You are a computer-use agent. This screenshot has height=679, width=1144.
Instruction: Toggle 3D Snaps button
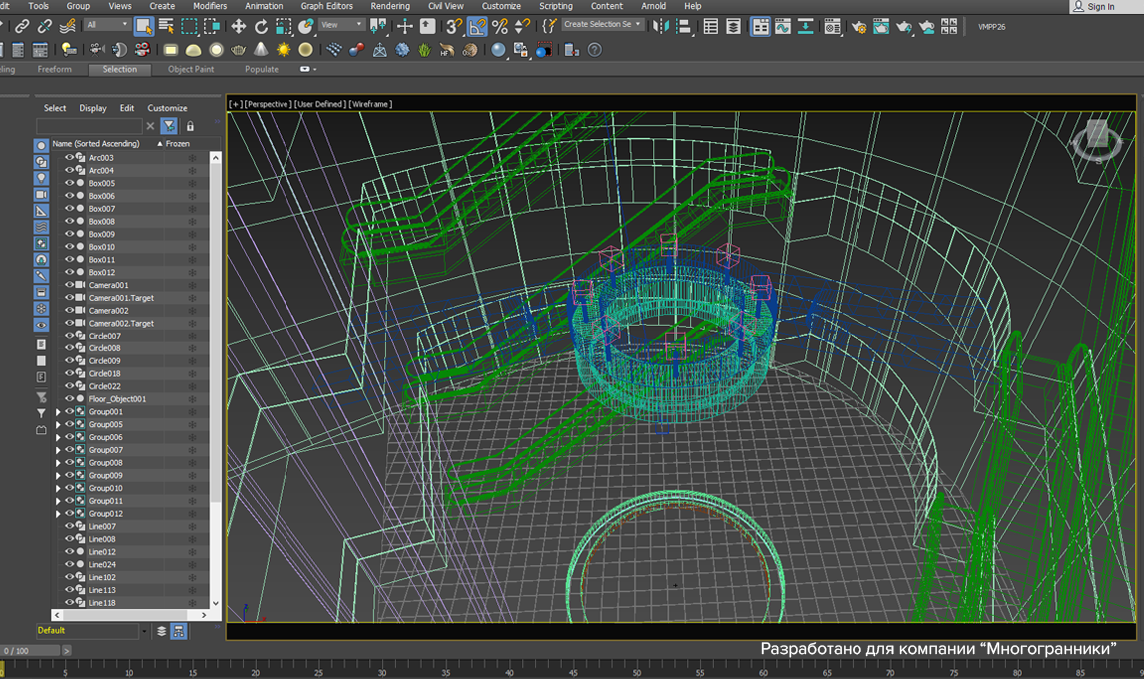[x=454, y=27]
